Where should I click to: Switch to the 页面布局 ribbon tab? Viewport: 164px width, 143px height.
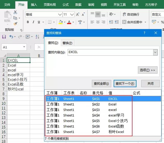click(50, 5)
